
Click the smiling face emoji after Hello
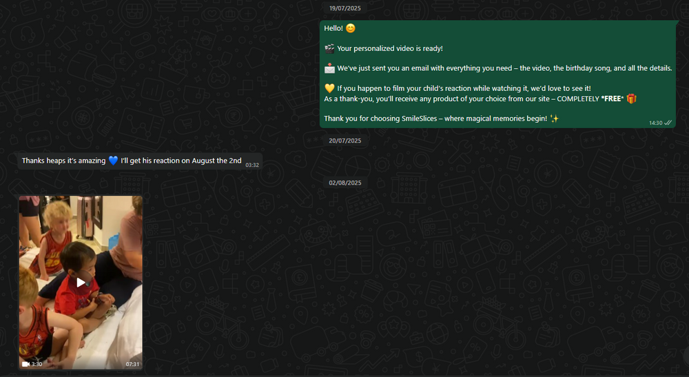(351, 28)
